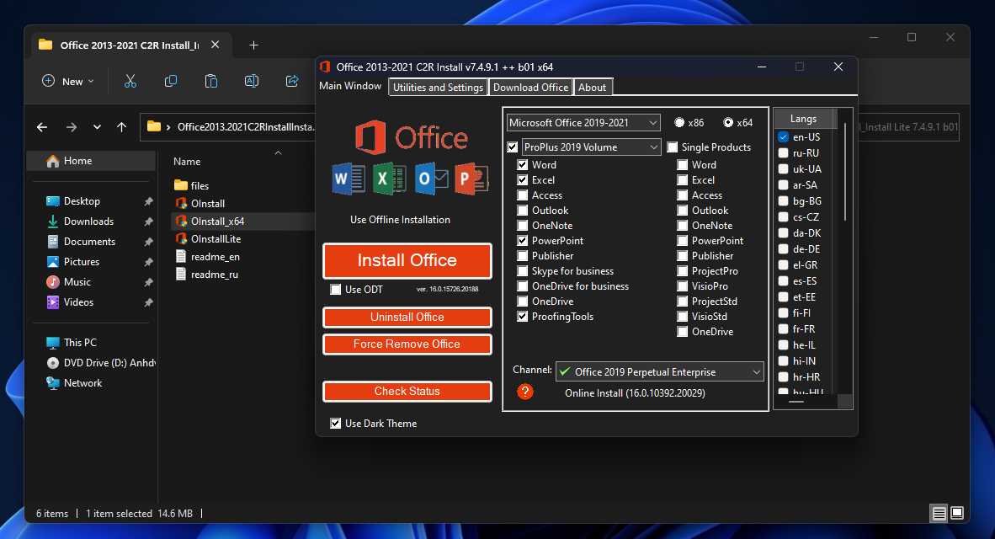Image resolution: width=995 pixels, height=539 pixels.
Task: Open DVD Drive (D:) in navigation pane
Action: (x=102, y=362)
